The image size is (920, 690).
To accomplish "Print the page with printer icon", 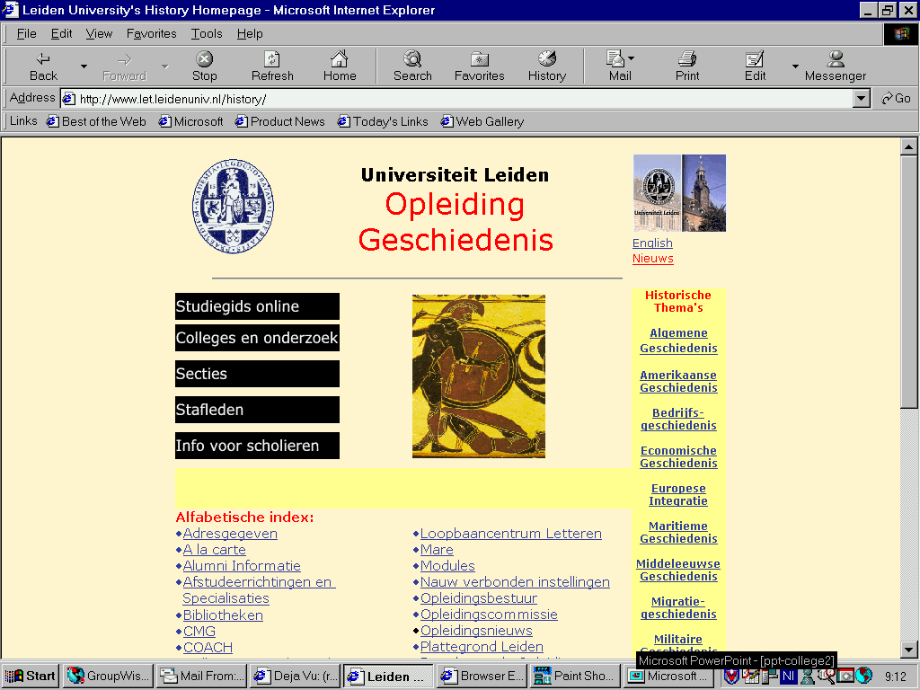I will [687, 59].
